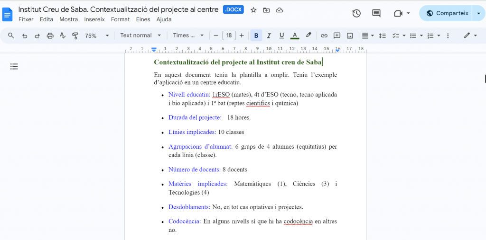Click the increase font size plus button
The image size is (486, 240).
click(x=242, y=36)
